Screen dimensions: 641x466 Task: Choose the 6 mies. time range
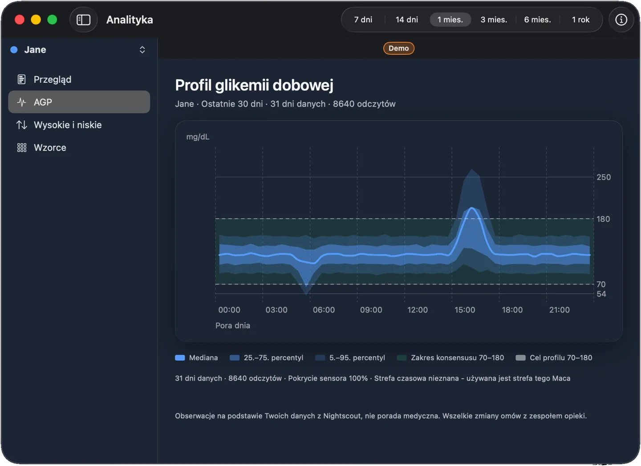point(537,20)
